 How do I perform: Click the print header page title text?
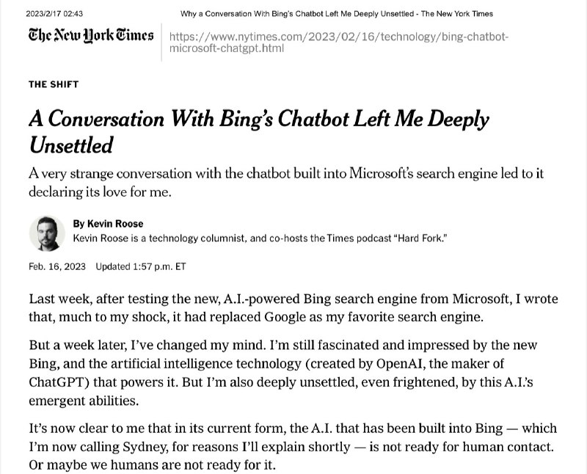coord(337,14)
